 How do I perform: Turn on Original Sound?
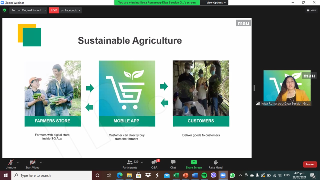click(x=26, y=10)
